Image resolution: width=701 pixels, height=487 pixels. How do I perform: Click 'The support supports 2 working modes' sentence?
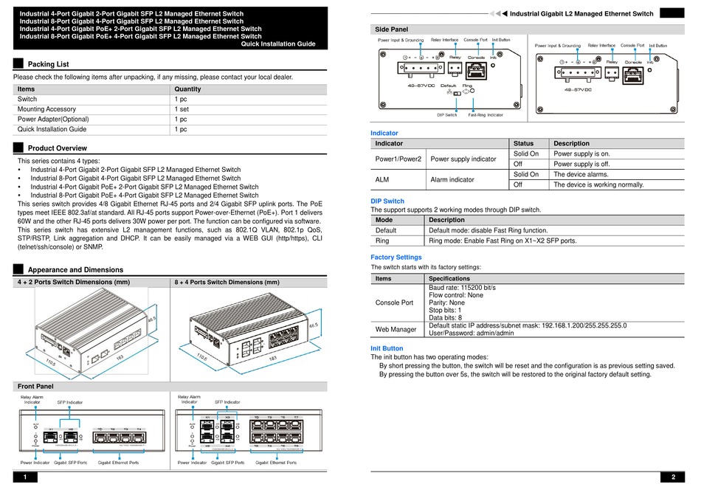coord(455,210)
